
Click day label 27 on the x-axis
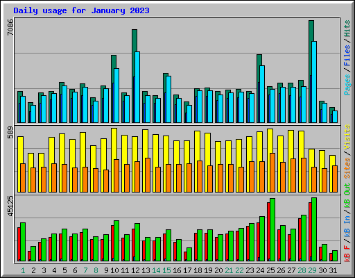coord(291,270)
